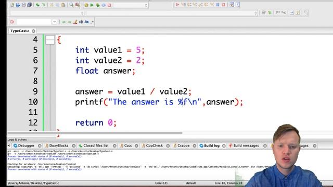Click the blue Break debugger pause icon
This screenshot has width=333, height=187.
tap(217, 5)
